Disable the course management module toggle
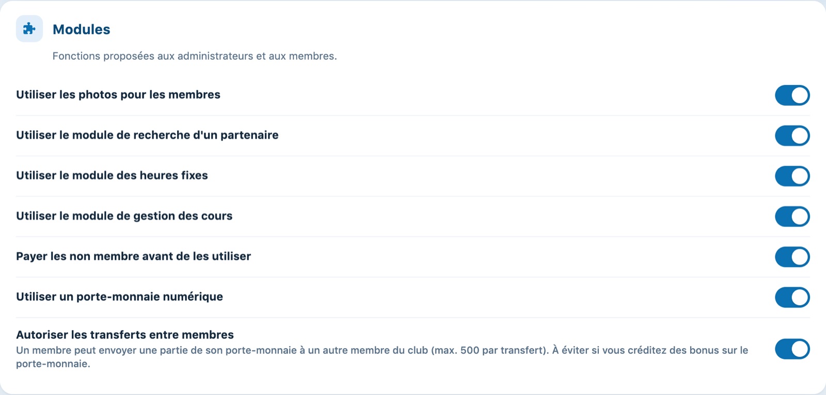 click(792, 217)
